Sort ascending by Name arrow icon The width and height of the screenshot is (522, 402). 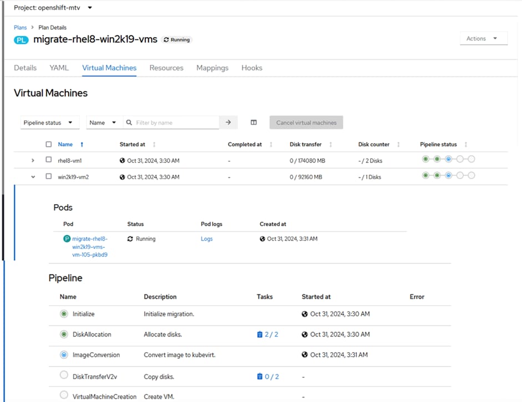click(x=82, y=144)
